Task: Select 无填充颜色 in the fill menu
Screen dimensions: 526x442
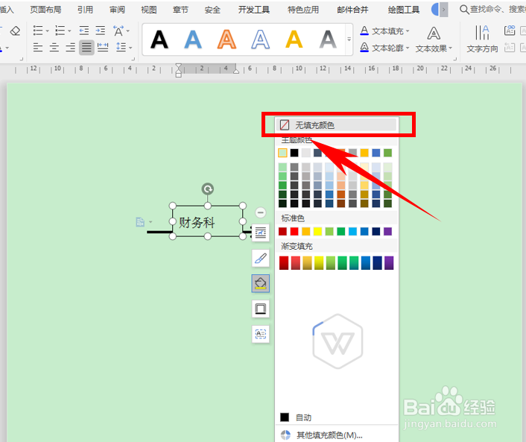Action: pos(337,125)
